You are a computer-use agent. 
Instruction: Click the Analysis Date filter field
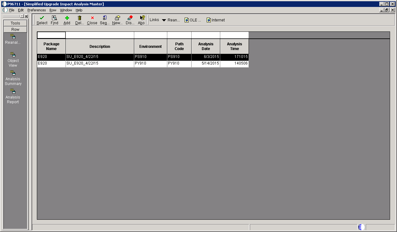coord(206,35)
